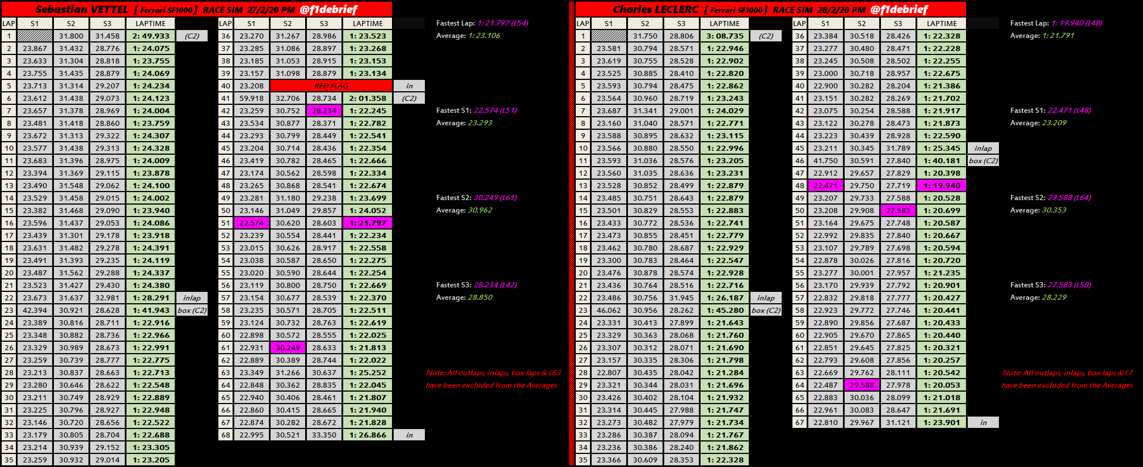Click Leclerc's Fastest S2 summary 29.588 (L64)
This screenshot has width=1143, height=467.
point(1069,198)
